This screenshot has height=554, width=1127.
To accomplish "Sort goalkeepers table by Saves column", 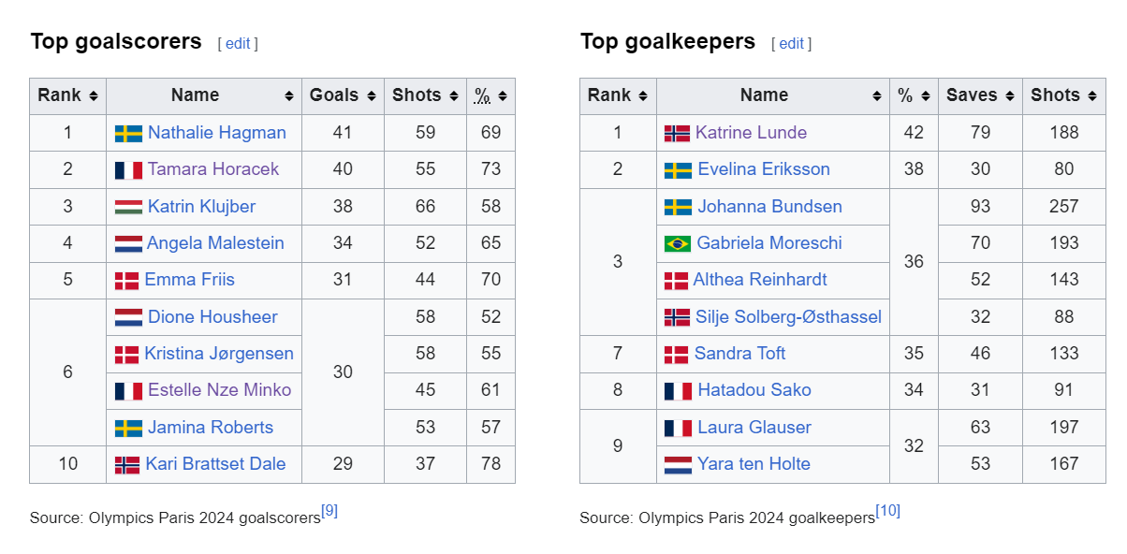I will 980,95.
